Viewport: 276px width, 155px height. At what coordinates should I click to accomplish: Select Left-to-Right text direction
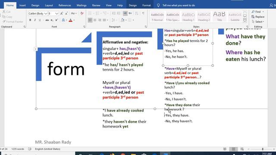[x=125, y=13]
